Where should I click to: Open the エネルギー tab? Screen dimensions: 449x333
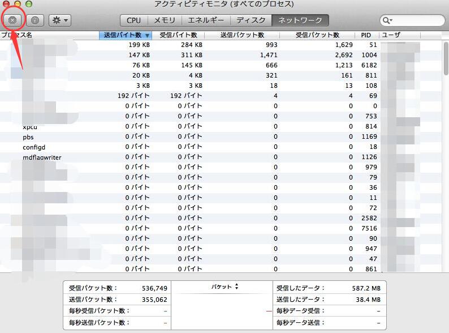[206, 20]
